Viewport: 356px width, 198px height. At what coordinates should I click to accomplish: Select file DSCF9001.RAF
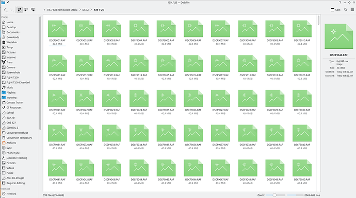pos(57,32)
